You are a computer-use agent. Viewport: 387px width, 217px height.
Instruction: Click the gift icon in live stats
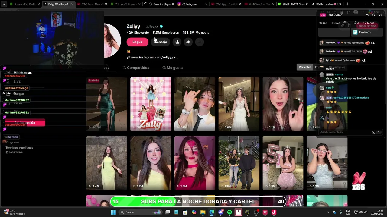pos(345,23)
